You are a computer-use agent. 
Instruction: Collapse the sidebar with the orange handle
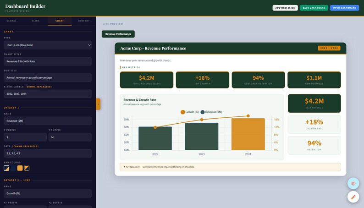98,104
